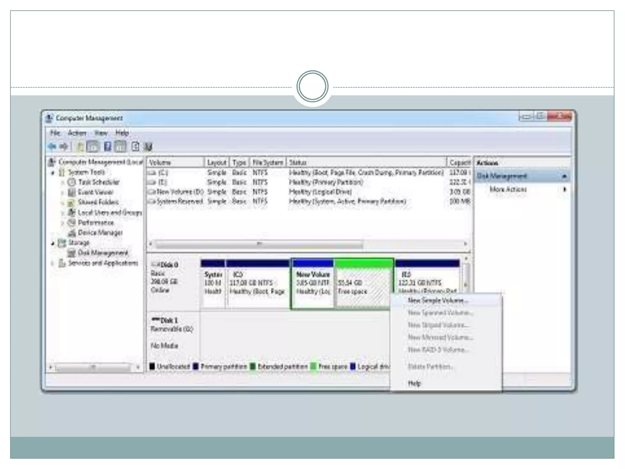Open Task Scheduler in the tree
Viewport: 625px width, 469px height.
point(98,182)
